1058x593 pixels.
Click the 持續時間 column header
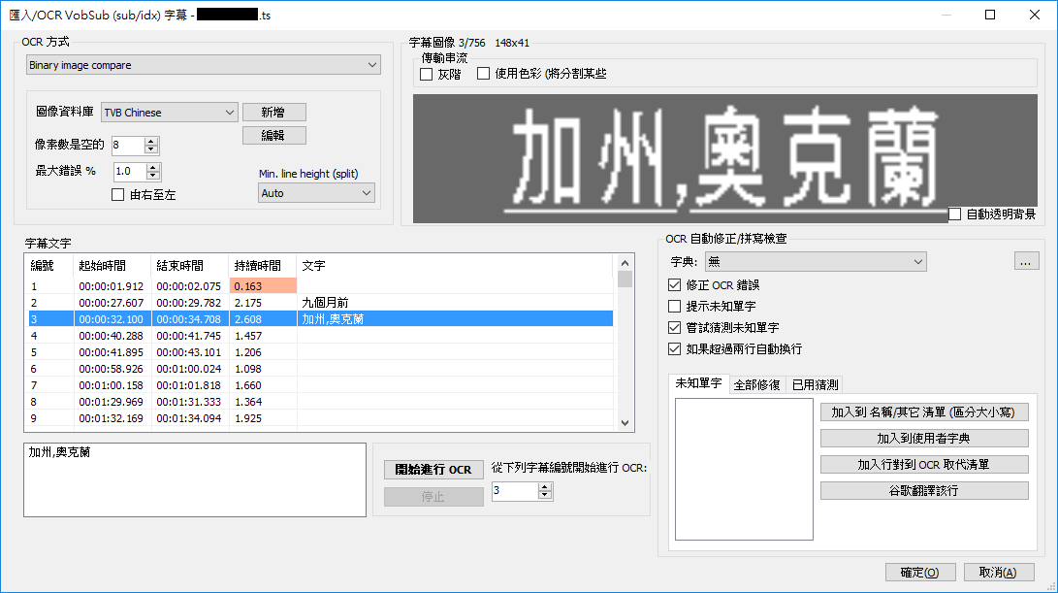click(x=263, y=265)
